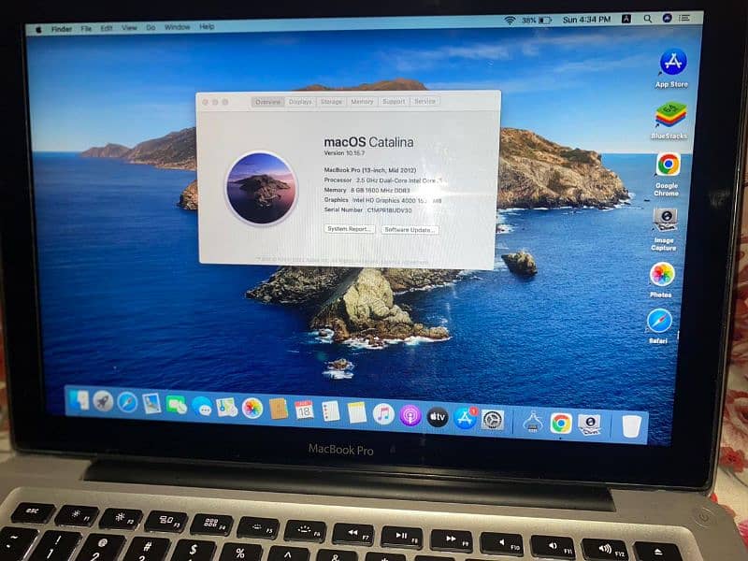Launch Apple TV app from Dock
Screen dimensions: 748x561
pyautogui.click(x=438, y=417)
